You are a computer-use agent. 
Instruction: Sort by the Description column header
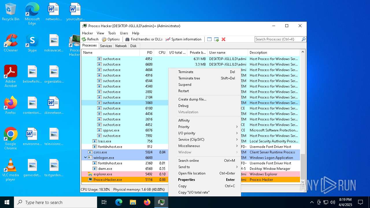click(274, 53)
